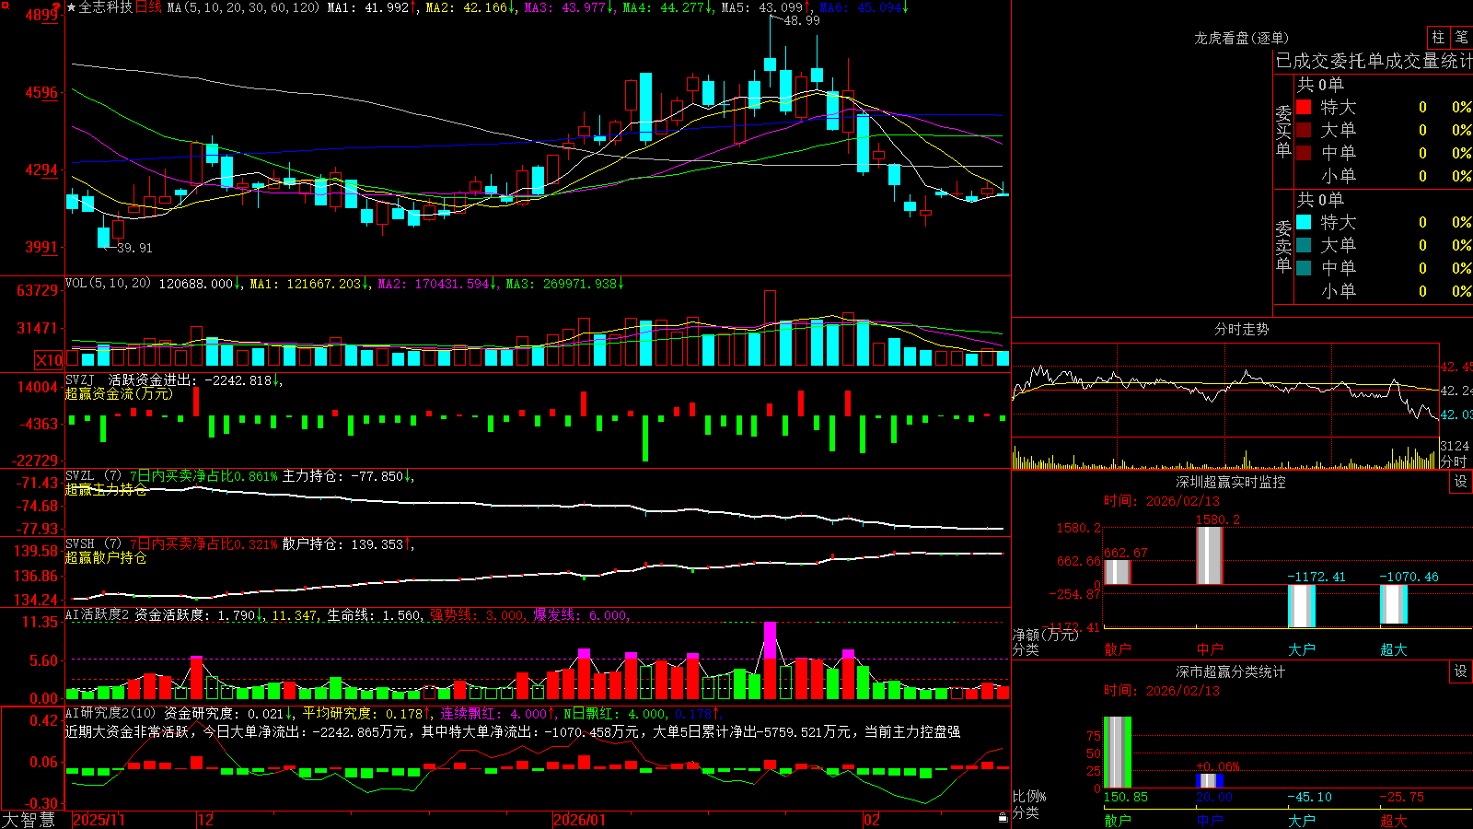Click 已成交委托单成交量统计 header
The height and width of the screenshot is (829, 1473).
coord(1374,61)
